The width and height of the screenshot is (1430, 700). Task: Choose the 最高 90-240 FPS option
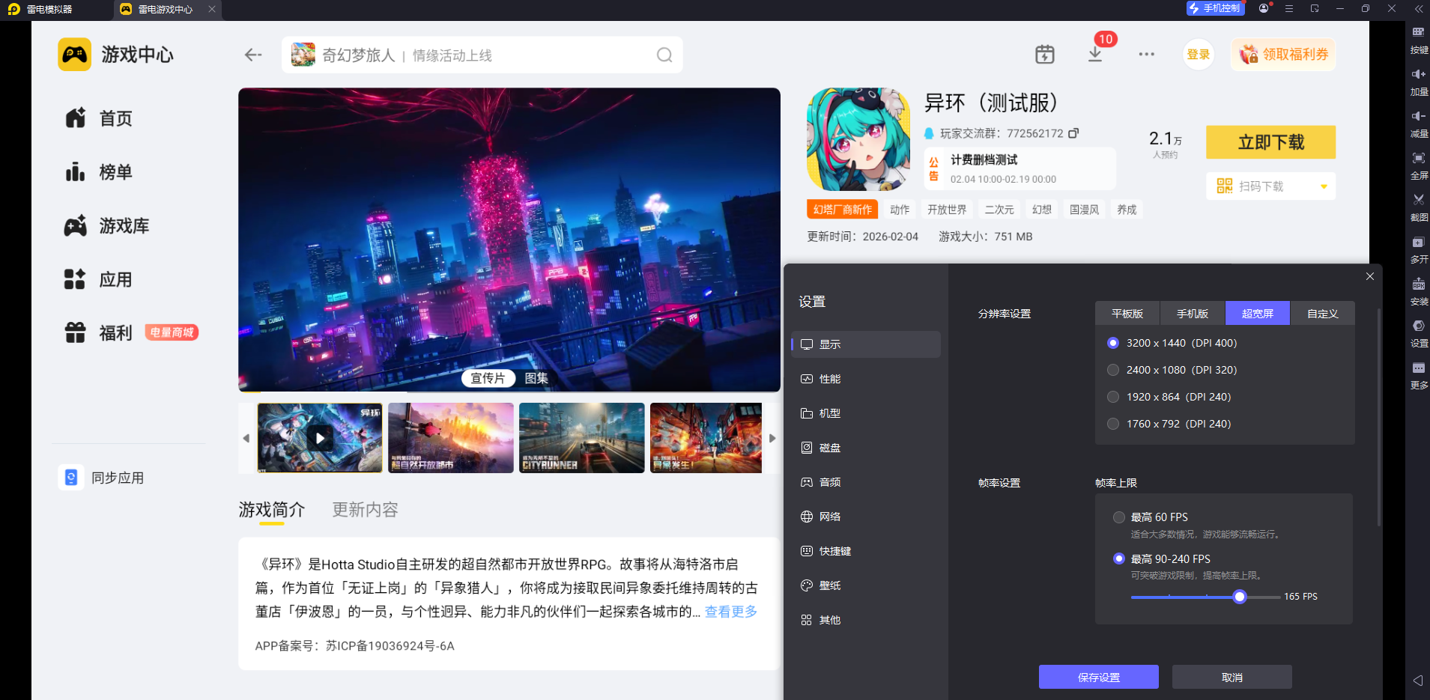1119,559
